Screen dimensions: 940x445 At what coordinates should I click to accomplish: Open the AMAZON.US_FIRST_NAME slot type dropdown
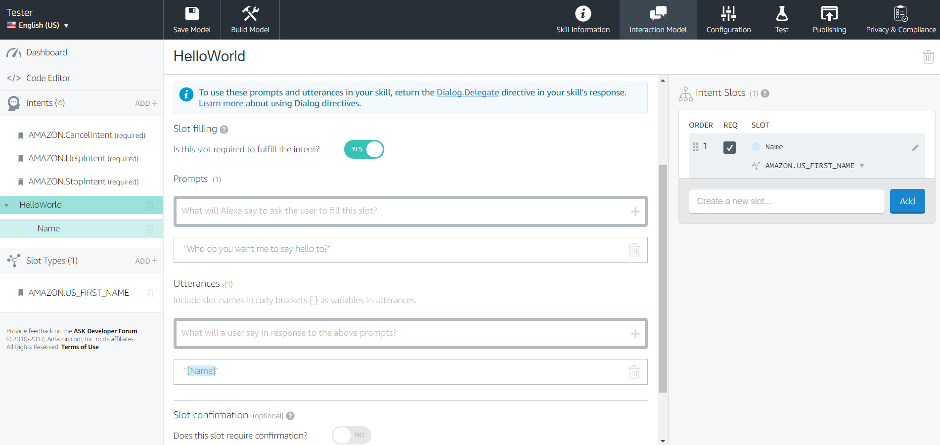tap(862, 166)
